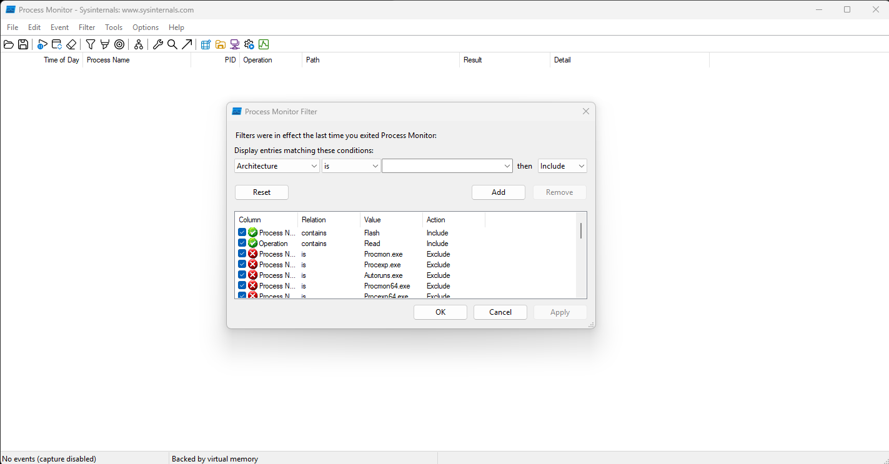The image size is (889, 464).
Task: Toggle Show Registry Activity icon
Action: [x=206, y=44]
